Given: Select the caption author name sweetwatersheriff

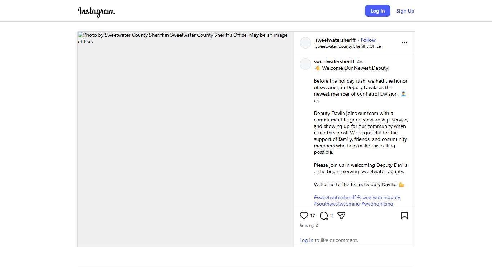Looking at the screenshot, I should pyautogui.click(x=334, y=61).
